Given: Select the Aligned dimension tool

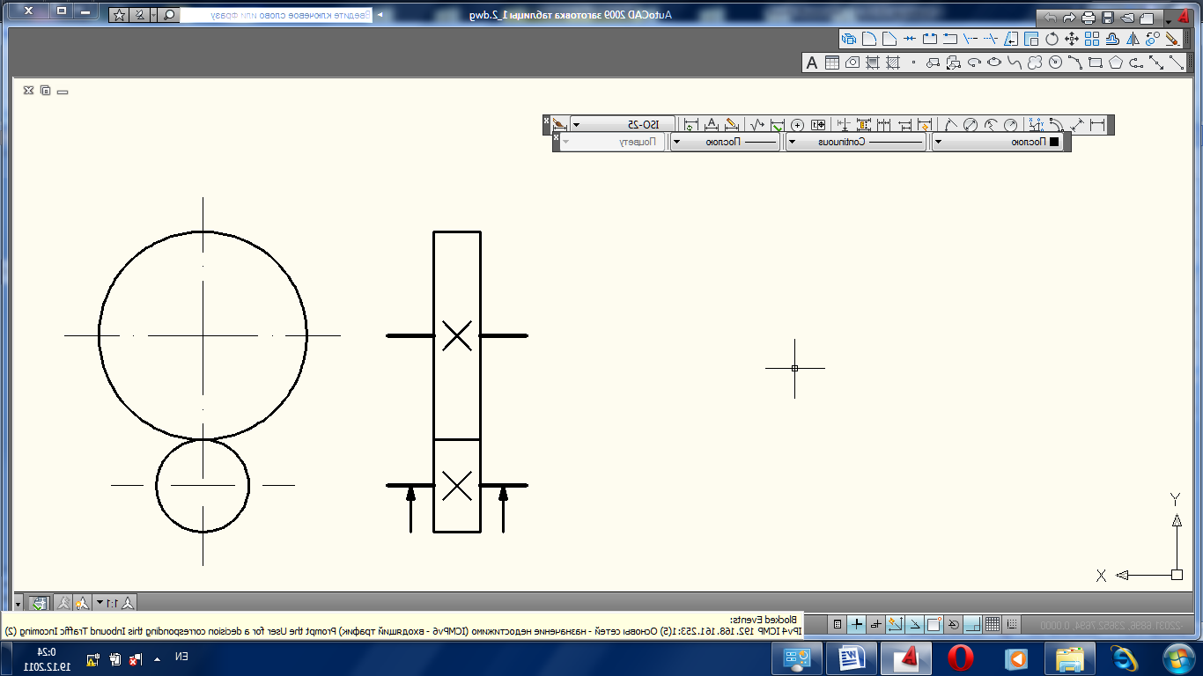Looking at the screenshot, I should 1076,125.
